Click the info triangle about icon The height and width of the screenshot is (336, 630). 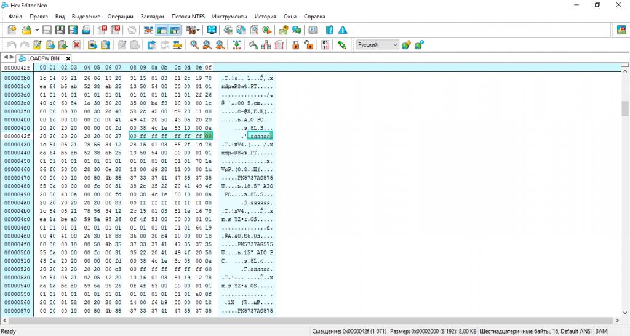point(343,30)
